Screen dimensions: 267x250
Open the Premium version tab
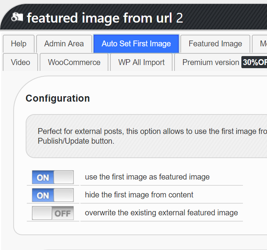(211, 62)
